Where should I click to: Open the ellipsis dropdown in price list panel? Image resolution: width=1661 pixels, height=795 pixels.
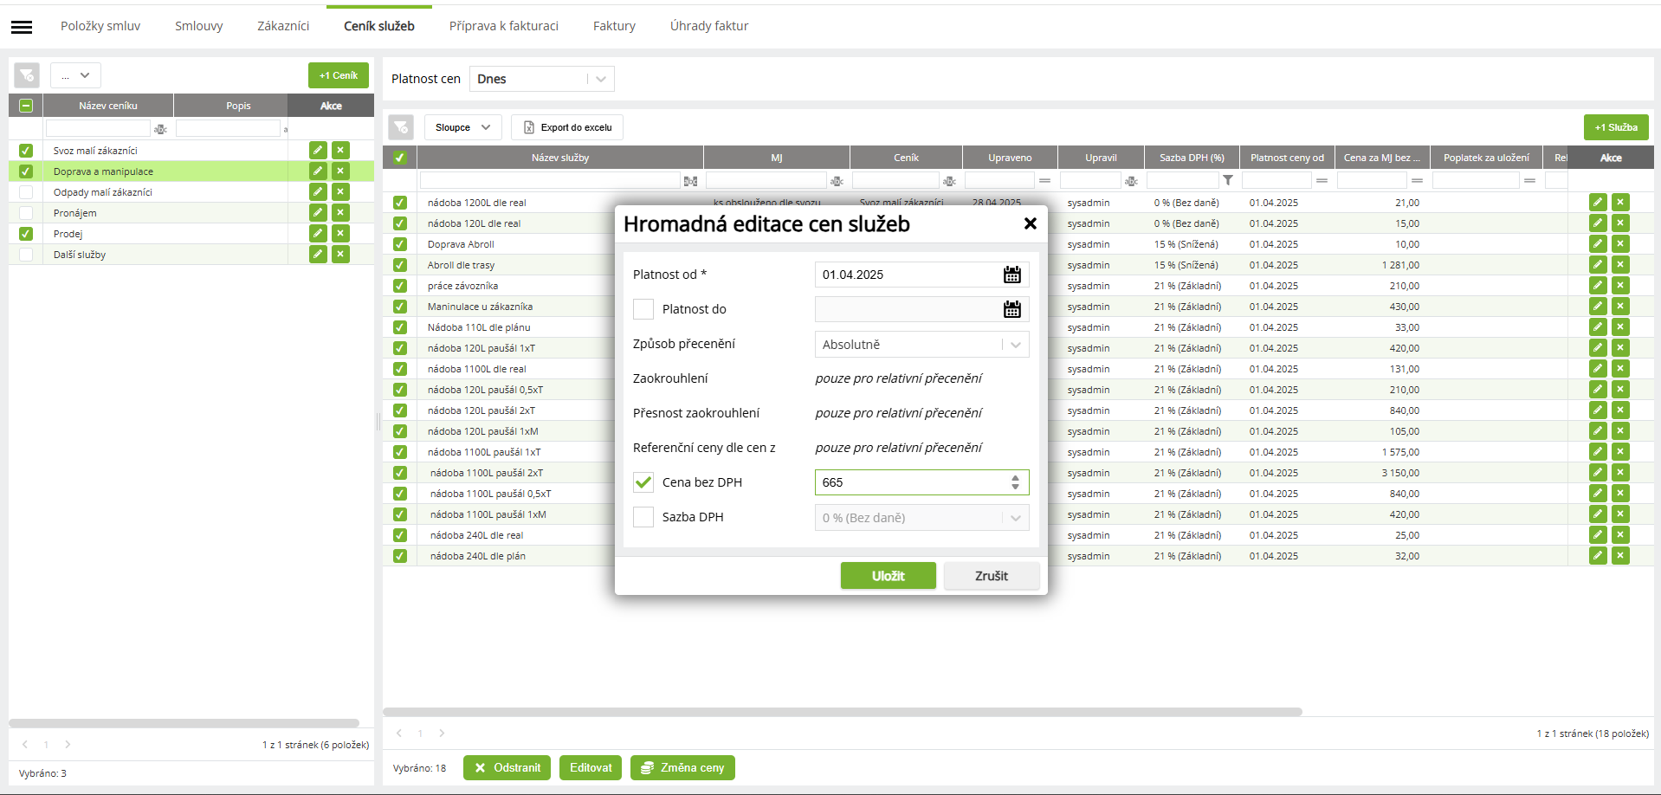pos(75,75)
